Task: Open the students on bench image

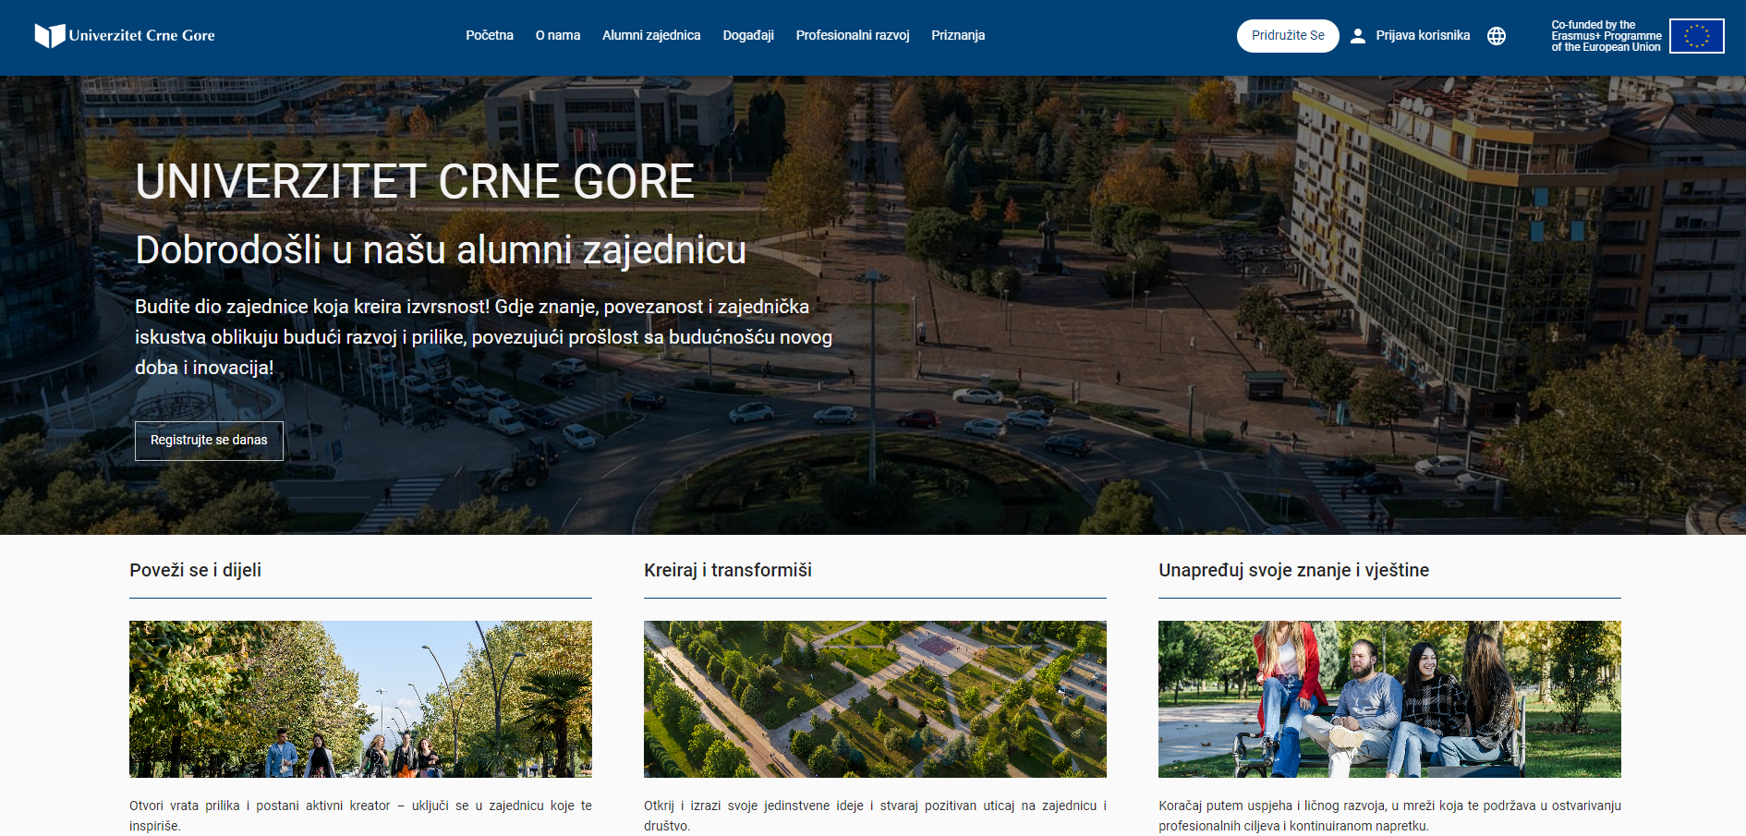Action: click(1389, 699)
